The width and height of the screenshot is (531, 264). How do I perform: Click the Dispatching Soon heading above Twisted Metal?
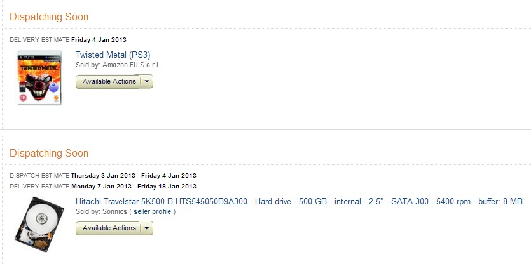point(49,16)
